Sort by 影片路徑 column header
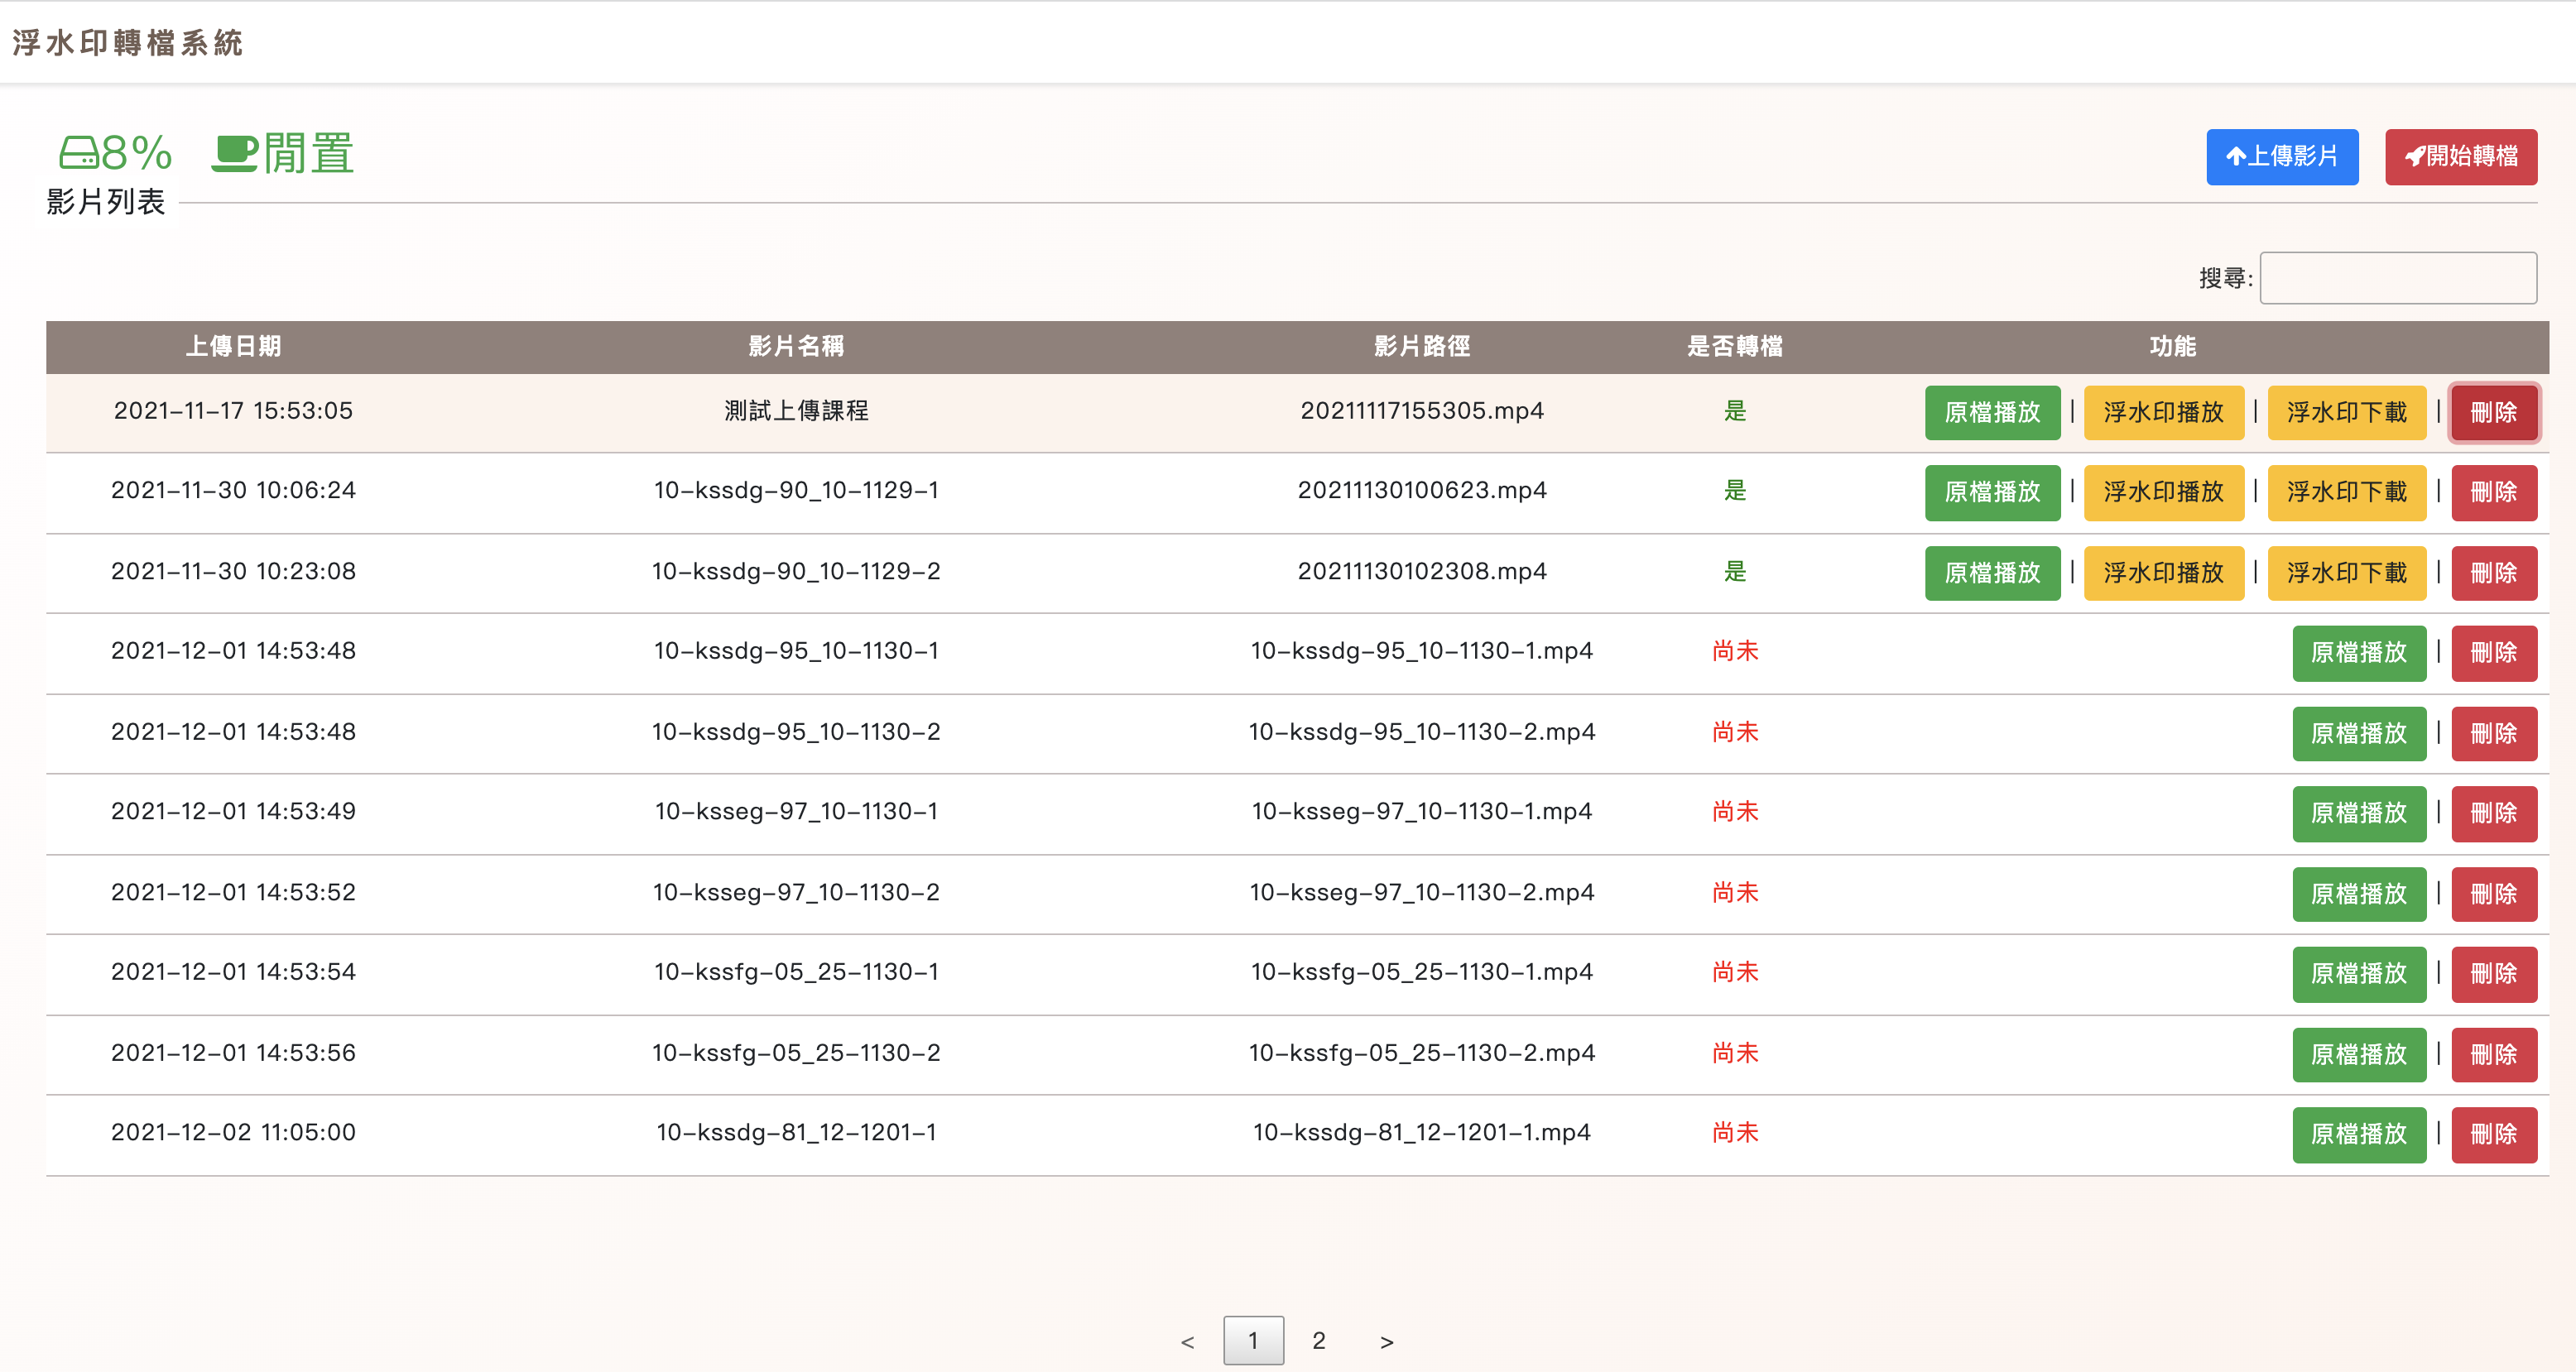This screenshot has width=2576, height=1372. pyautogui.click(x=1421, y=346)
